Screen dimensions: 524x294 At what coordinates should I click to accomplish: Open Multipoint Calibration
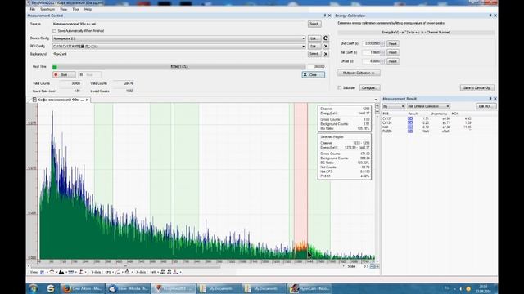coord(359,73)
